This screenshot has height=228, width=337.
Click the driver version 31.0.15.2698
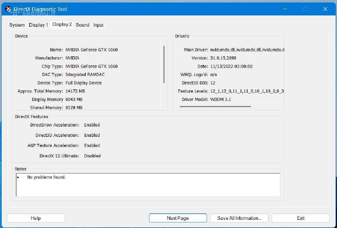coord(223,58)
